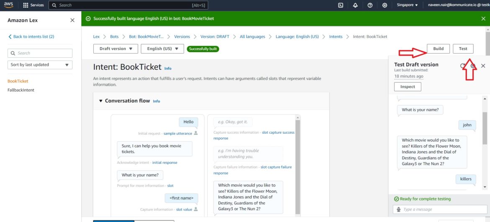Viewport: 490px width, 222px height.
Task: Open the slot capture failure response link
Action: pos(253,170)
